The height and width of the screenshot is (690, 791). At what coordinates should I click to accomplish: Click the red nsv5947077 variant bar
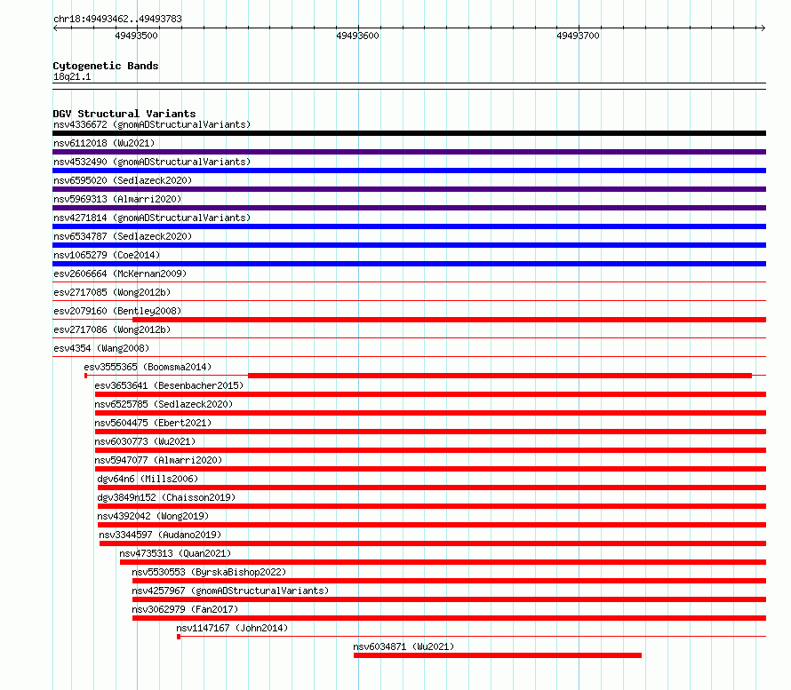pyautogui.click(x=430, y=469)
